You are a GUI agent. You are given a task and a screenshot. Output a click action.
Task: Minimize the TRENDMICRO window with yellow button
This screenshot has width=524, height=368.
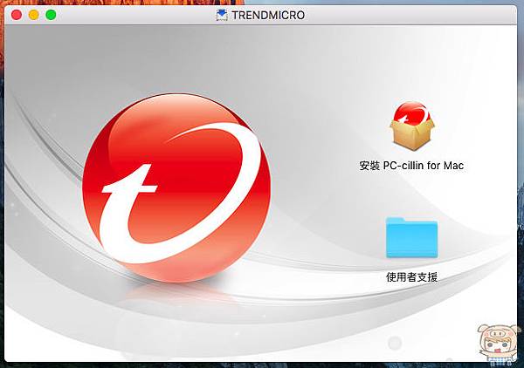click(34, 15)
